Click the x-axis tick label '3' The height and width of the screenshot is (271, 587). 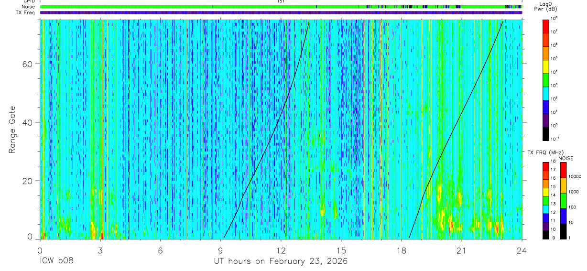click(100, 250)
